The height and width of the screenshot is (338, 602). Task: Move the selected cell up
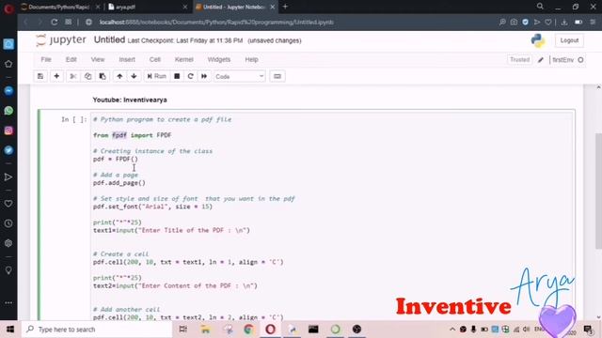click(119, 76)
